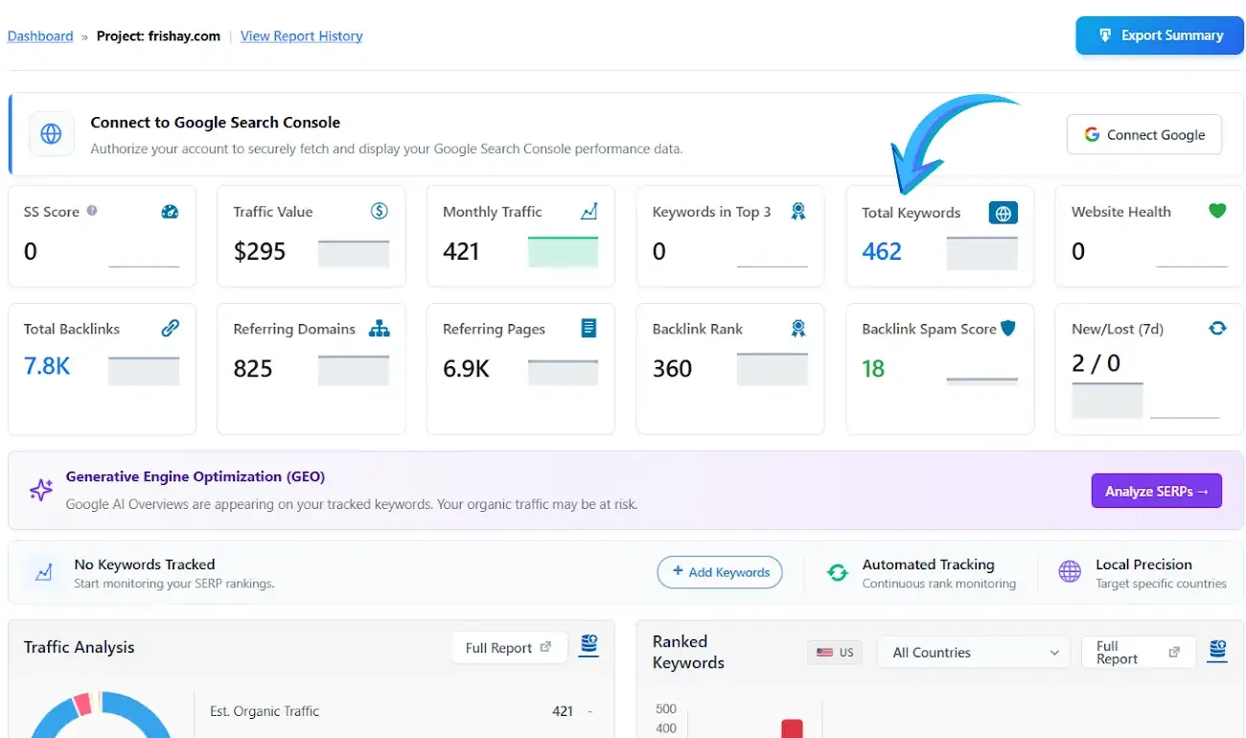This screenshot has width=1246, height=738.
Task: Click the Referring Pages document icon
Action: (588, 329)
